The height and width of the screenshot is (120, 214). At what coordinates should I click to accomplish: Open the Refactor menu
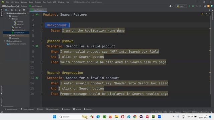click(x=38, y=2)
